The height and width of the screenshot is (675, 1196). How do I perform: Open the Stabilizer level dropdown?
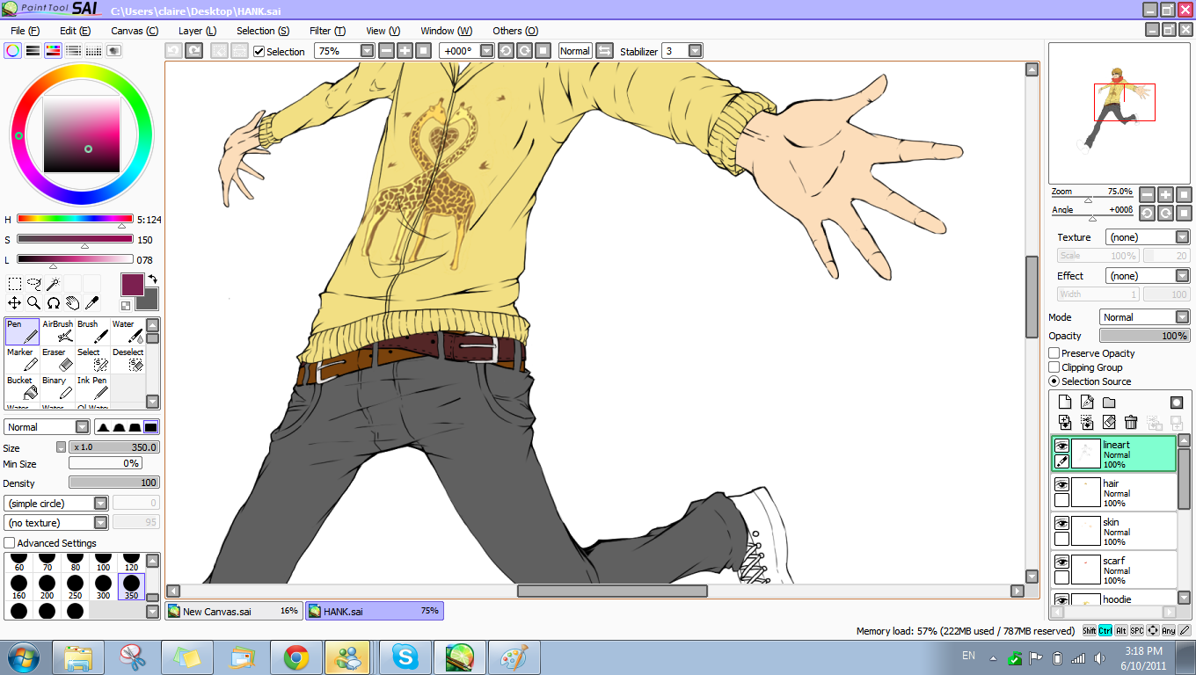(x=695, y=51)
